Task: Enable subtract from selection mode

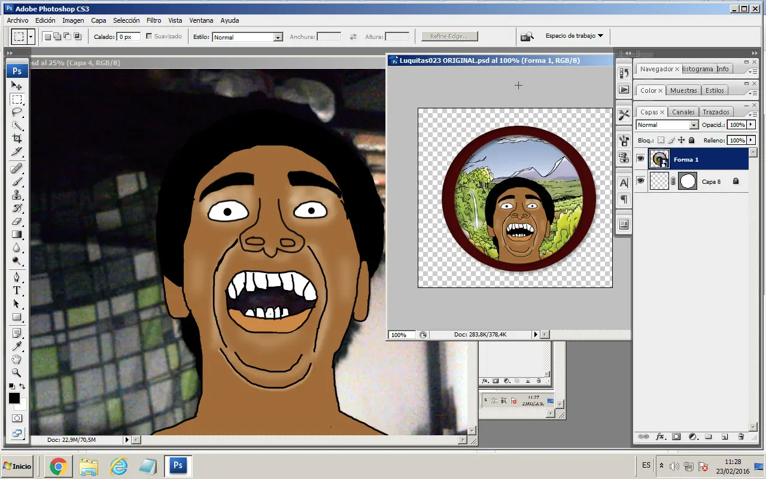Action: (x=67, y=37)
